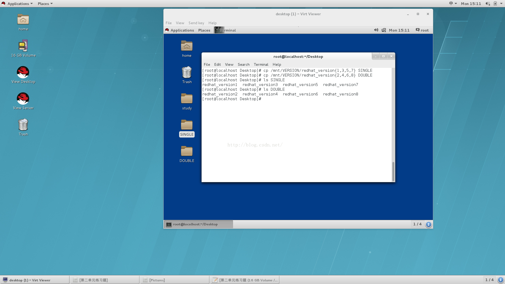
Task: Expand the host Places menu
Action: pyautogui.click(x=45, y=4)
